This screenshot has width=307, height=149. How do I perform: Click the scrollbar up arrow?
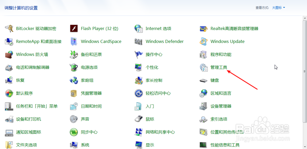point(305,18)
